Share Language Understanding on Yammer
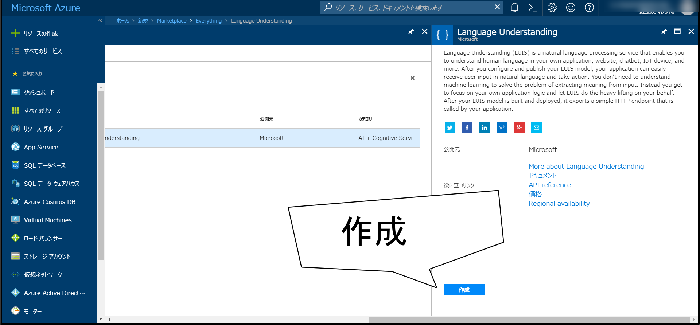The image size is (700, 325). [502, 128]
